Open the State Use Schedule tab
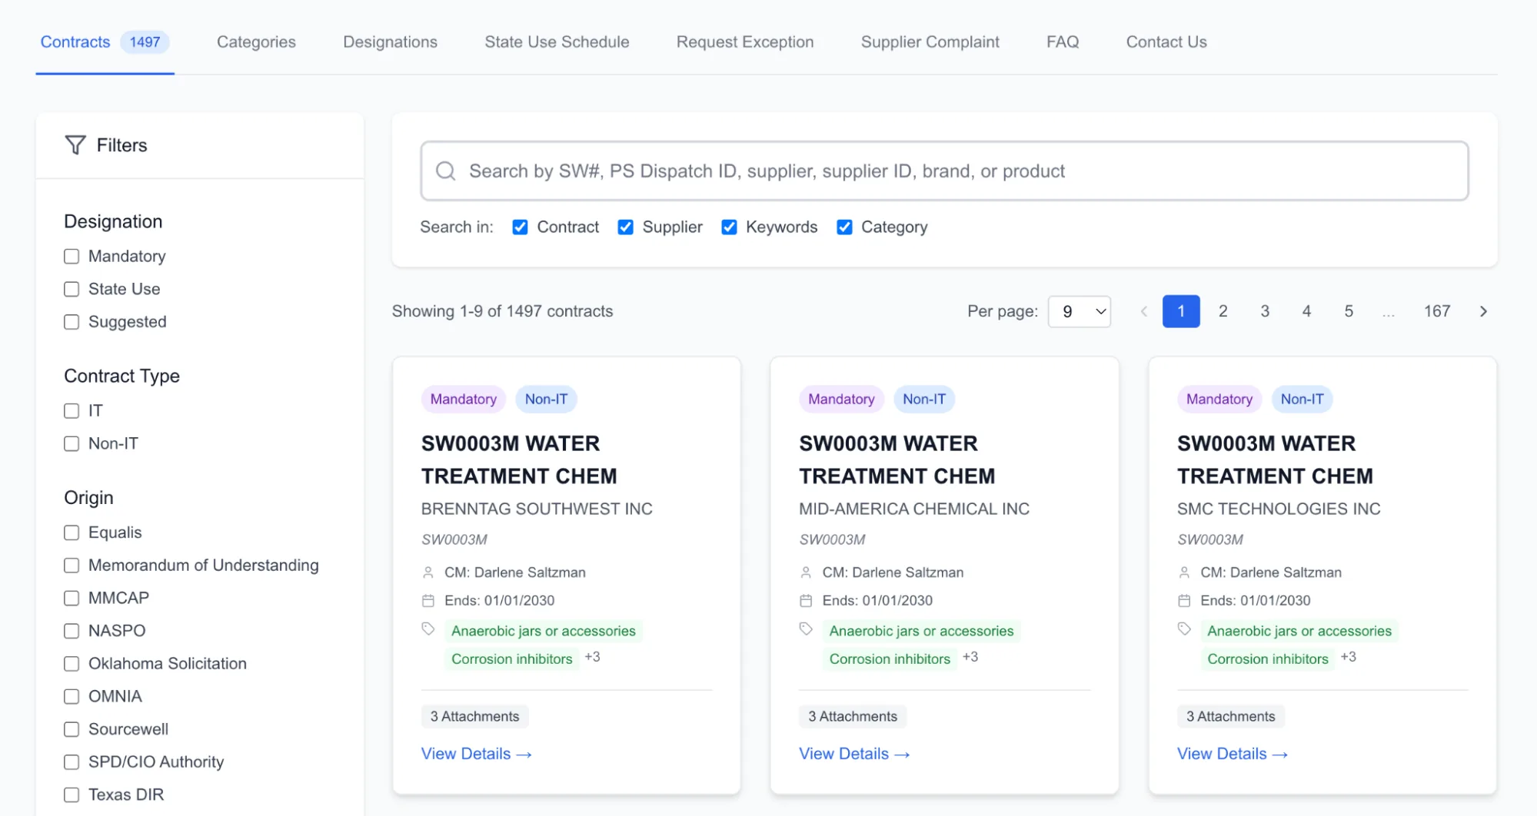The height and width of the screenshot is (816, 1537). point(557,42)
